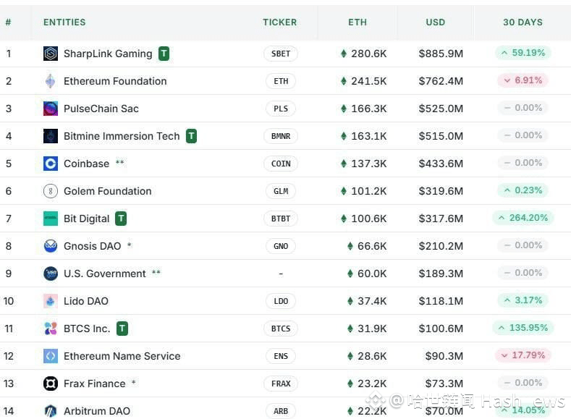The image size is (571, 419).
Task: Click the BTCS Inc. logo icon
Action: (50, 329)
